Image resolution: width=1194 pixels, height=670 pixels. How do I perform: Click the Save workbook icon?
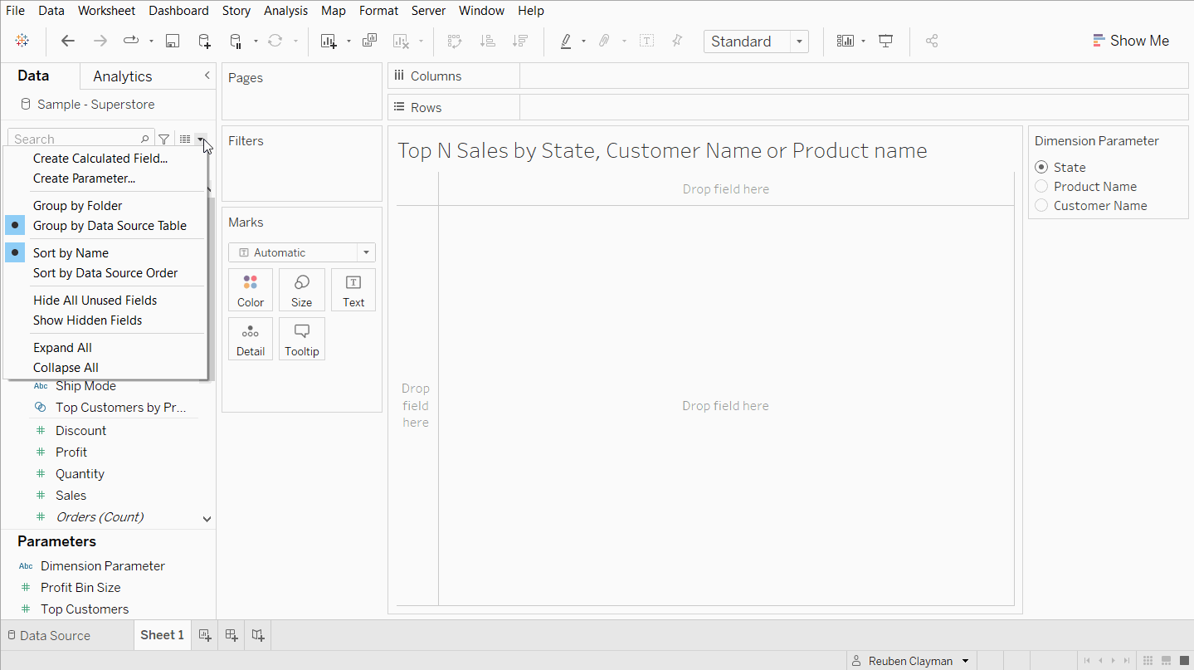coord(173,42)
